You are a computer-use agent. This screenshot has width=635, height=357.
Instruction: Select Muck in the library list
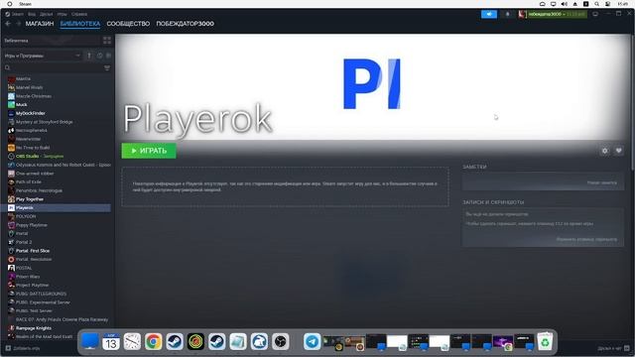pos(22,105)
